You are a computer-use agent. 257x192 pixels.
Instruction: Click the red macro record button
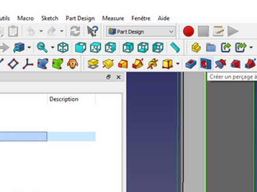tap(189, 31)
